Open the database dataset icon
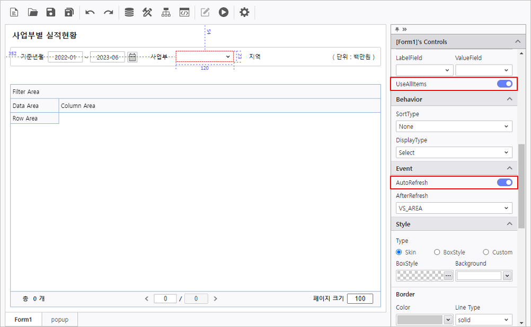Image resolution: width=531 pixels, height=327 pixels. pyautogui.click(x=129, y=12)
